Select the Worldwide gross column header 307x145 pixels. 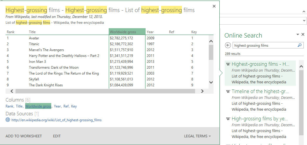[x=127, y=32]
